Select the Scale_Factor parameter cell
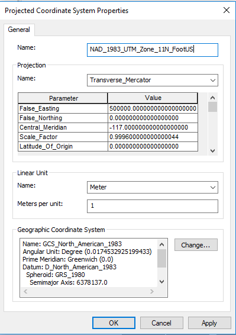This screenshot has width=236, height=335. coord(63,137)
